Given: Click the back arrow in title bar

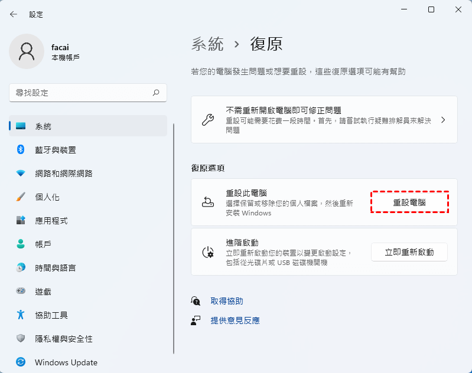Looking at the screenshot, I should click(x=14, y=14).
